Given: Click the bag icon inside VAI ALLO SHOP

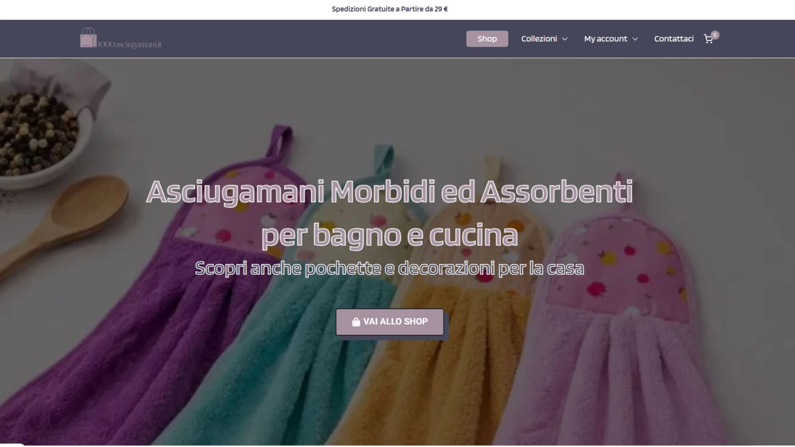Looking at the screenshot, I should 356,322.
